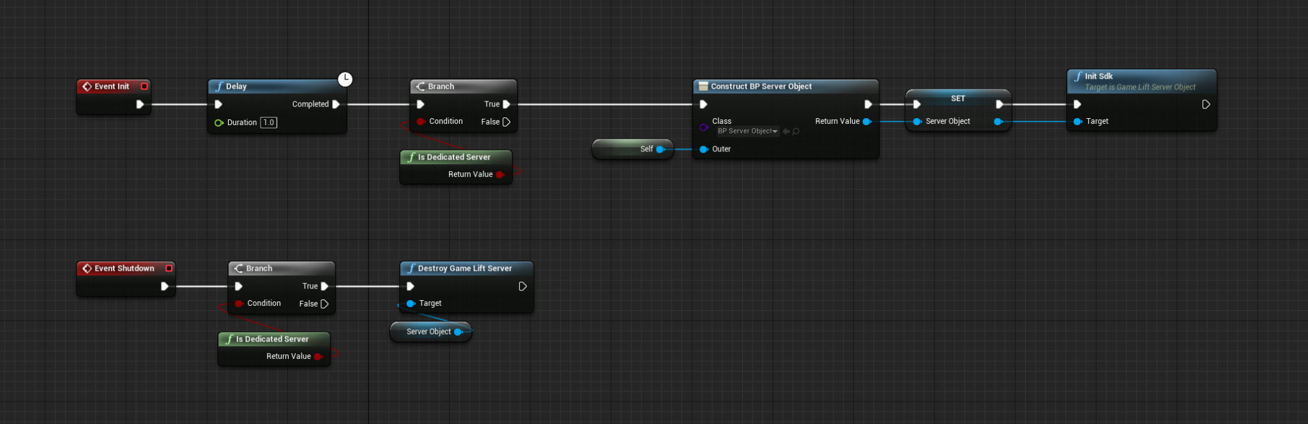
Task: Select the Construct BP Server Object node title
Action: [761, 86]
